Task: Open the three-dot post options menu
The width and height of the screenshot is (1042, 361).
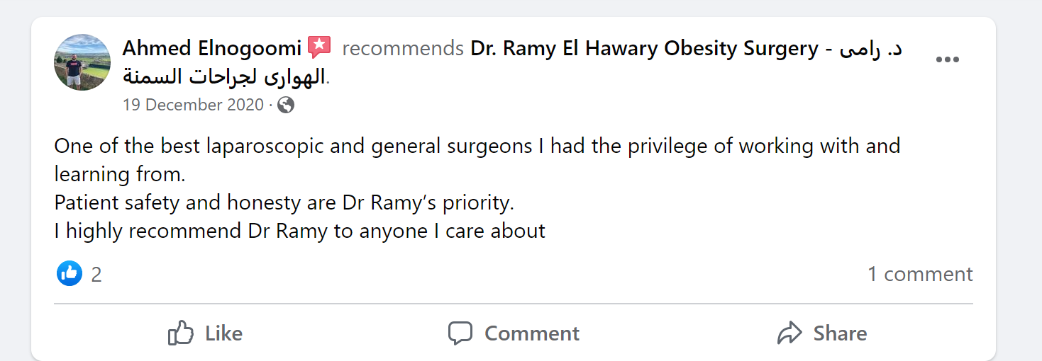Action: [x=947, y=59]
